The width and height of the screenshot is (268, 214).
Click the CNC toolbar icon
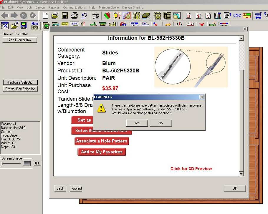237,16
